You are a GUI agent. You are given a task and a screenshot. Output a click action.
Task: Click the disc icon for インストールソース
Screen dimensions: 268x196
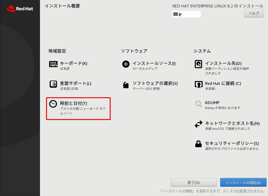click(126, 64)
